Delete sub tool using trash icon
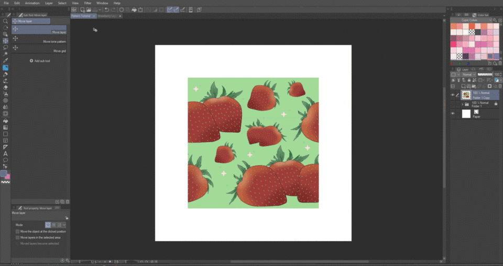 [x=68, y=202]
